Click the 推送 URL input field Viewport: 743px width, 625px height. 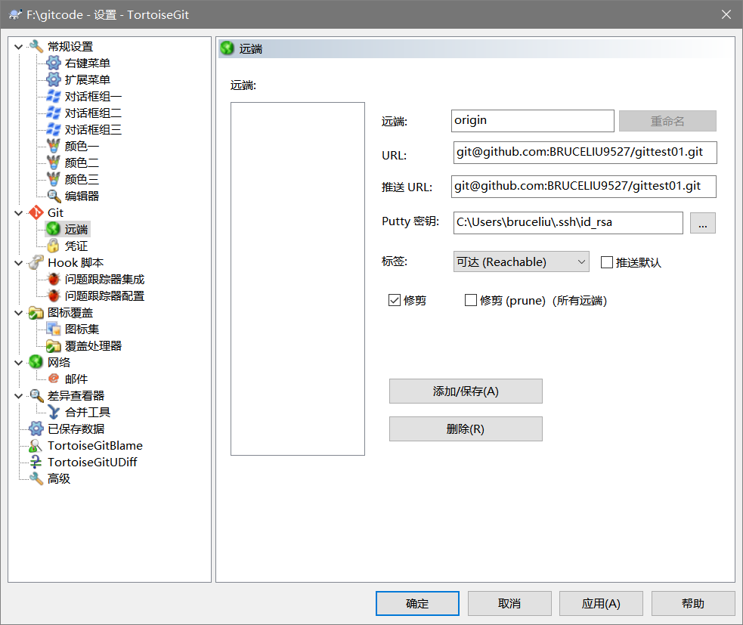(x=584, y=187)
